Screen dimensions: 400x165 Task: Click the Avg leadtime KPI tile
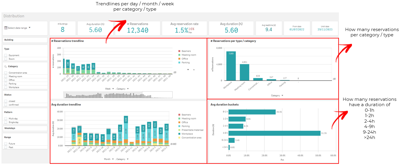point(269,28)
